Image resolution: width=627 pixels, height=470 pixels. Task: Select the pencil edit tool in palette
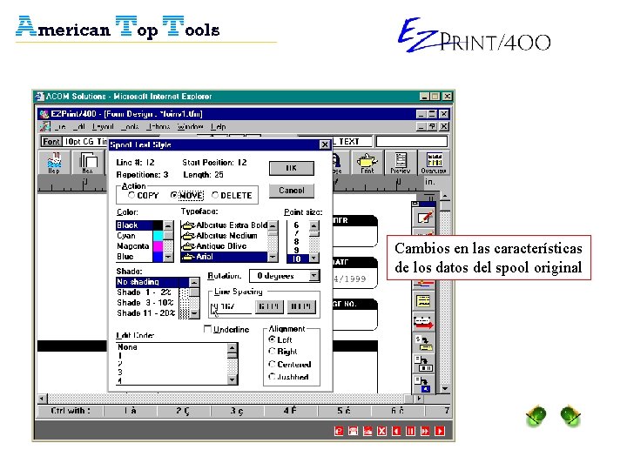(424, 218)
